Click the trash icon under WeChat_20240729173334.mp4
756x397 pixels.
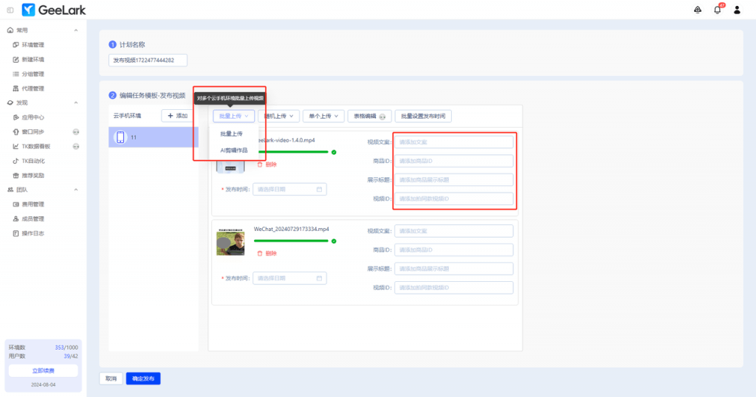260,253
